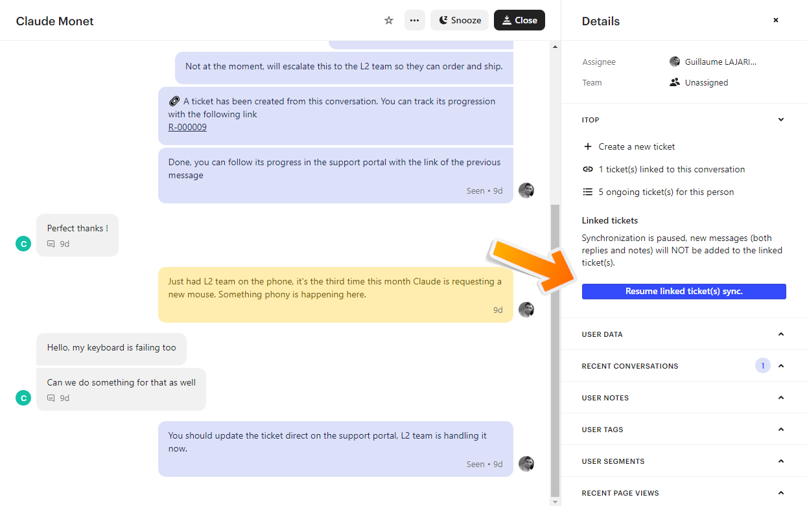Expand the User Notes section
Screen dimensions: 807x506
(x=780, y=398)
